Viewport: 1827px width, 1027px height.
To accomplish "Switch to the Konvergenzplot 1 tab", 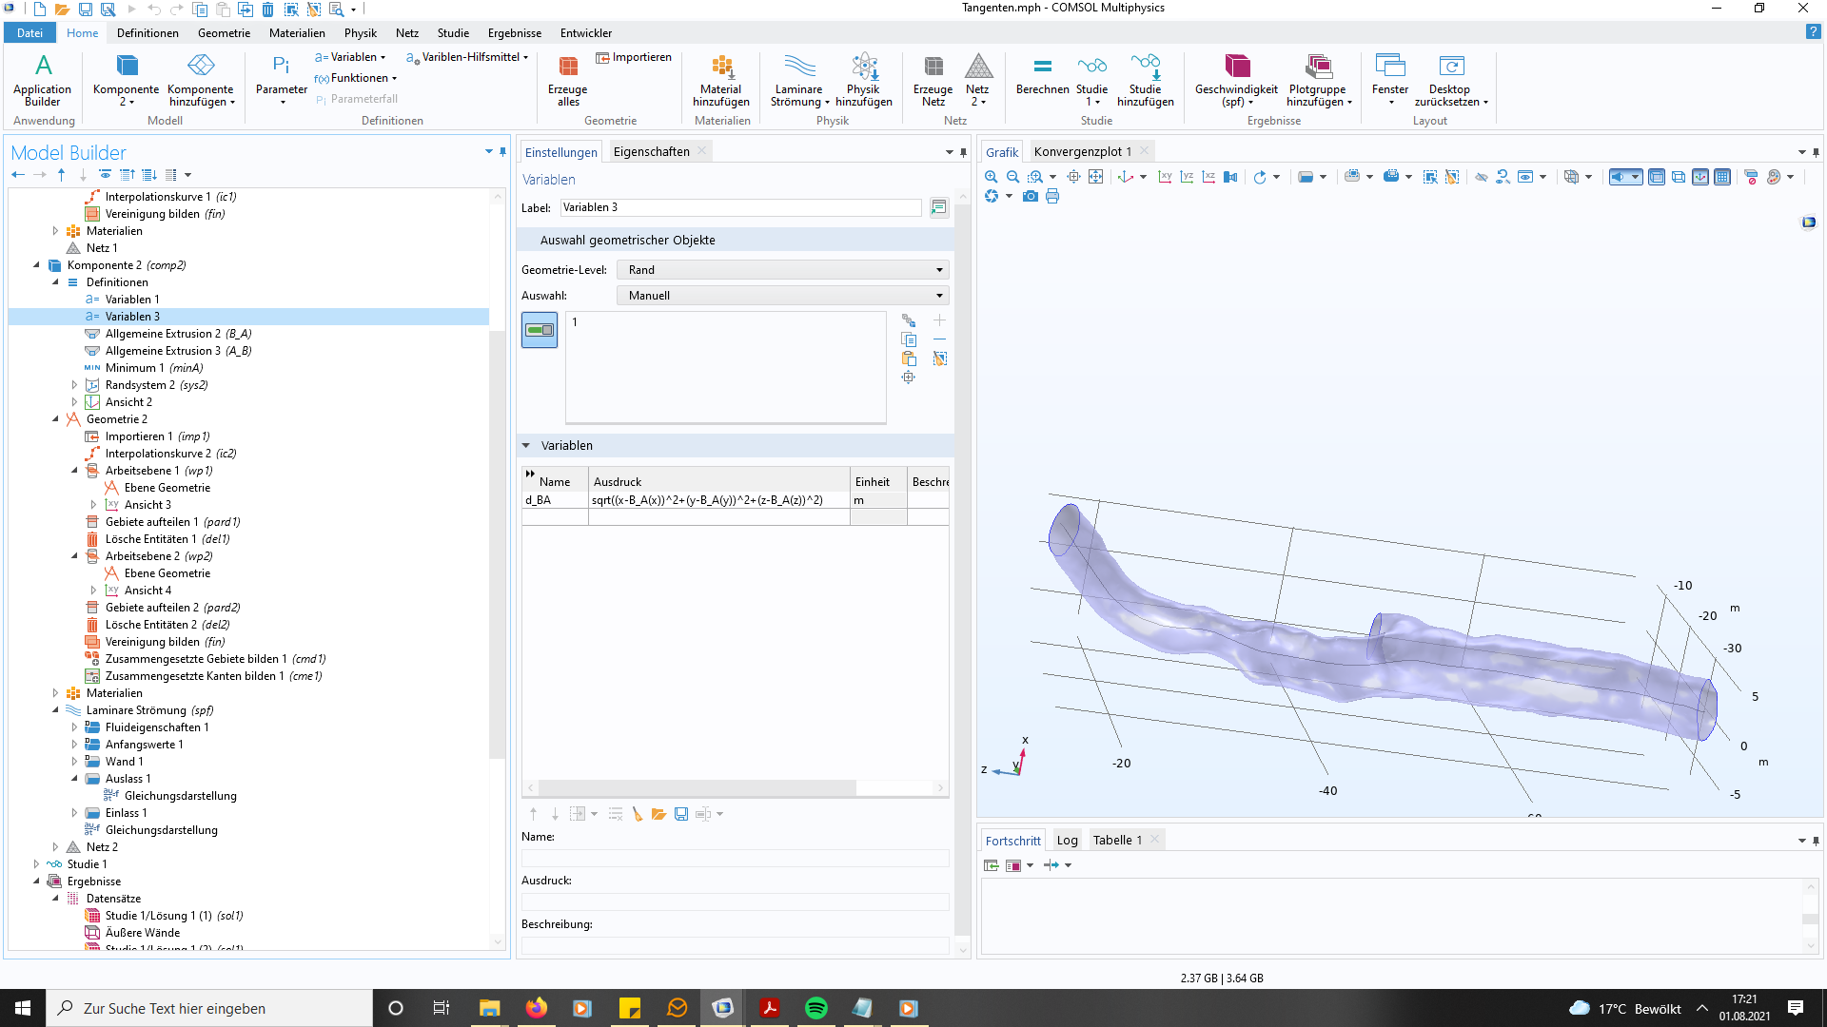I will tap(1082, 152).
